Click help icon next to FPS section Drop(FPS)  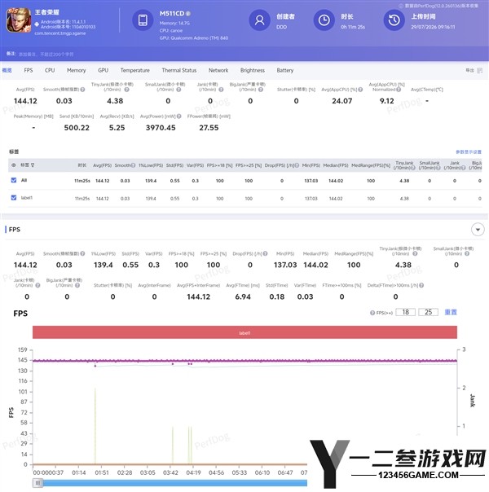pyautogui.click(x=266, y=253)
